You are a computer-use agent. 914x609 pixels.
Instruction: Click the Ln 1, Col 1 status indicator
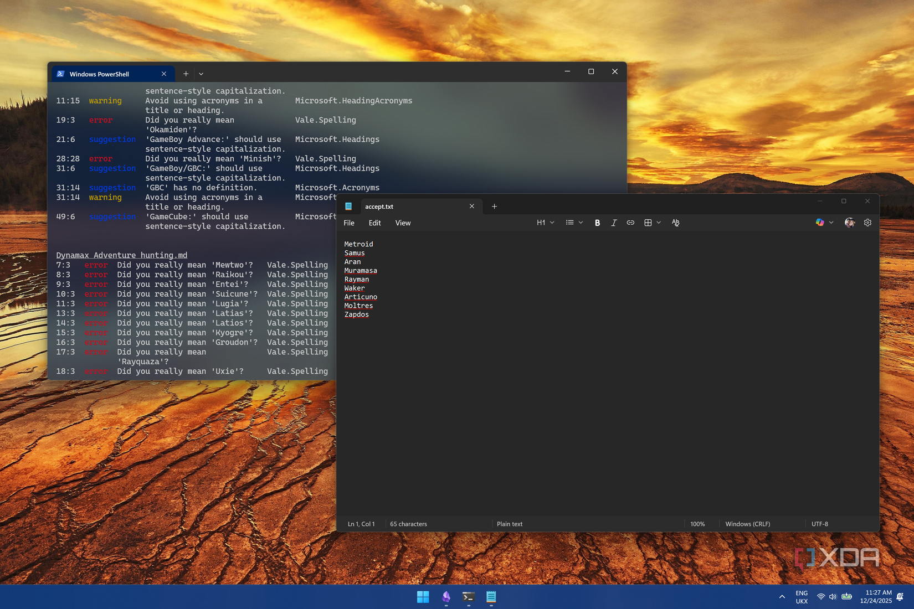(361, 524)
